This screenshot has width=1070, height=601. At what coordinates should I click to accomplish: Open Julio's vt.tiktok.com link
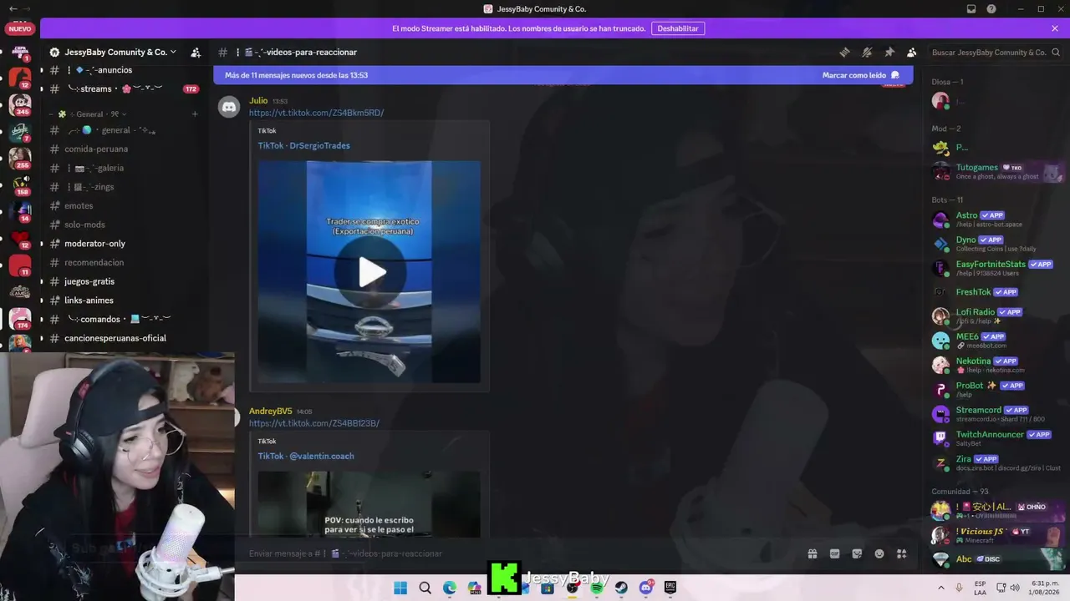[x=316, y=113]
